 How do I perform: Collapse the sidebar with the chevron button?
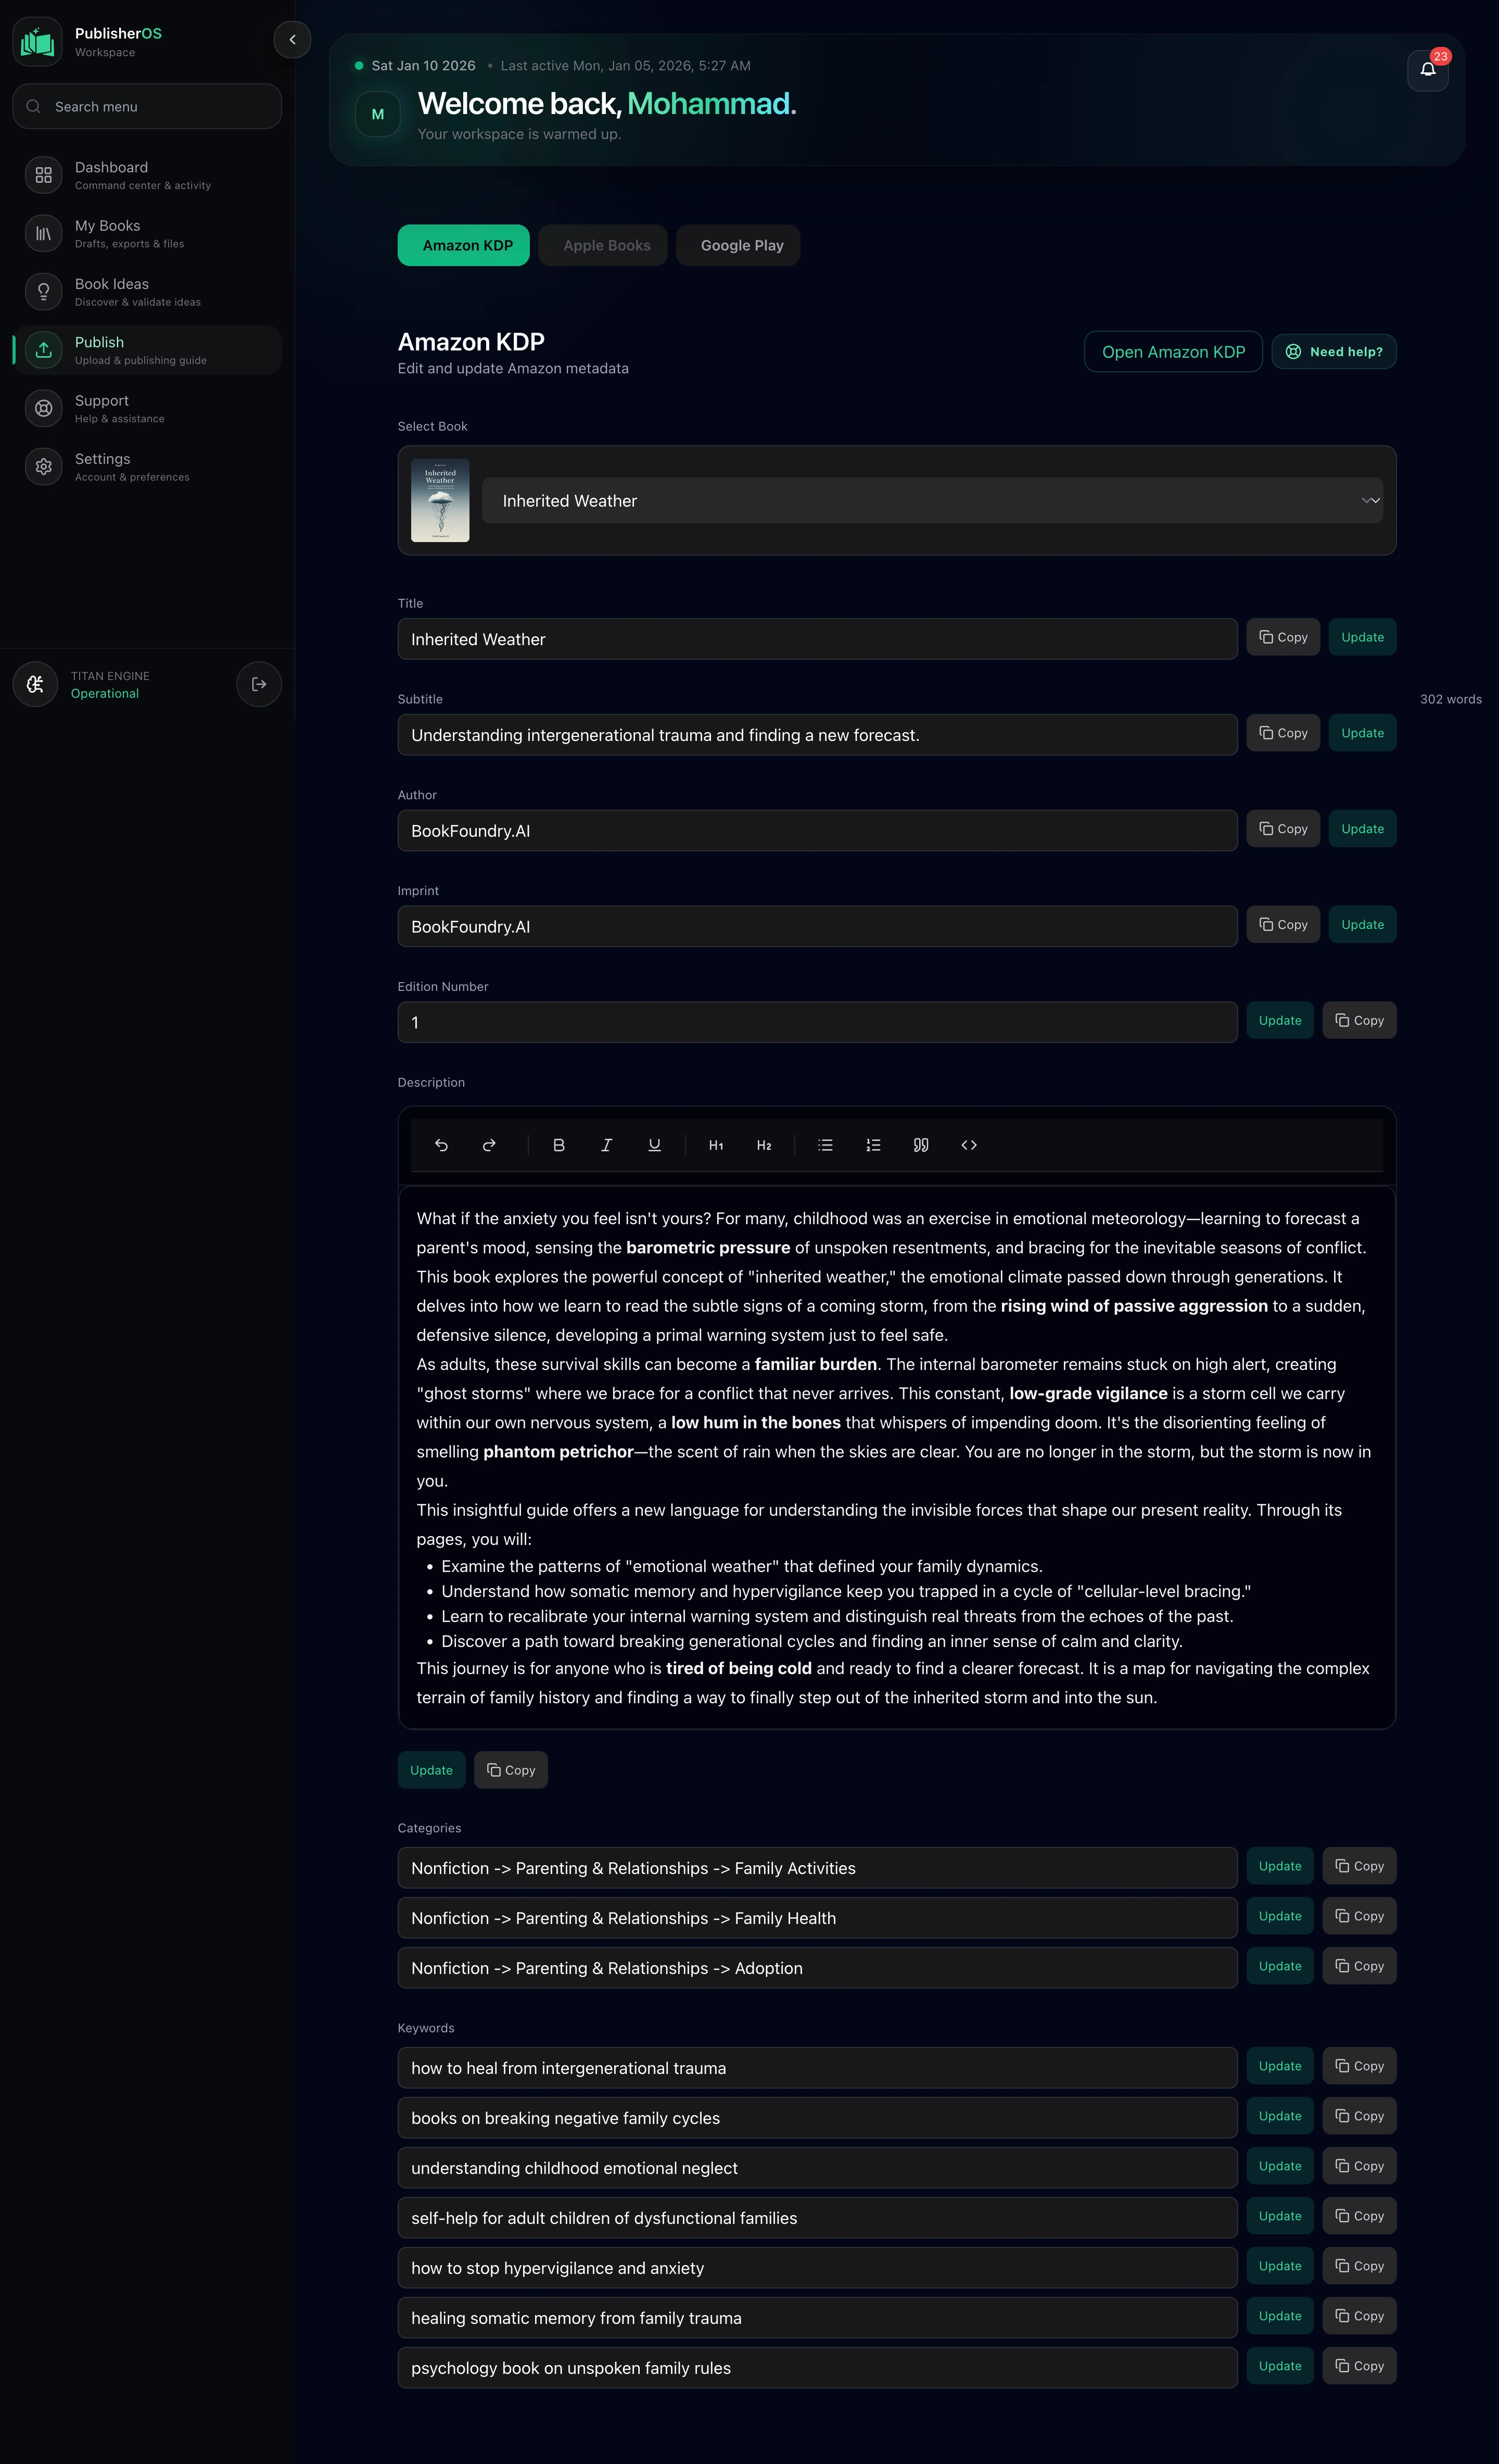click(x=292, y=40)
